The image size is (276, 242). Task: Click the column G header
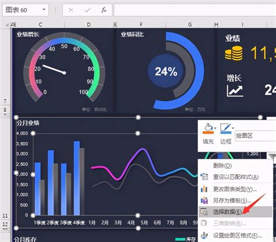[190, 24]
